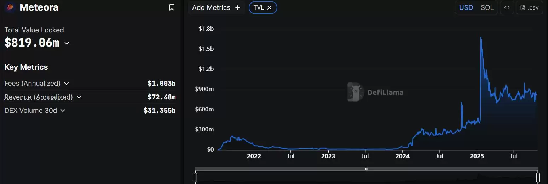
Task: Toggle the TVL metric pill
Action: click(259, 7)
